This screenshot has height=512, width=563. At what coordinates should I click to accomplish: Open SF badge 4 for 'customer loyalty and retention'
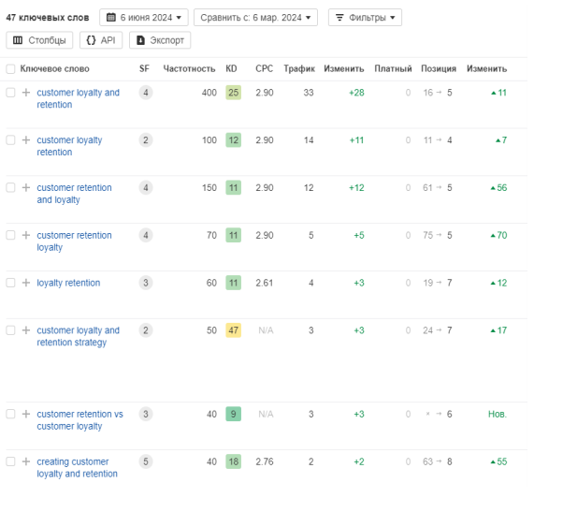coord(145,93)
